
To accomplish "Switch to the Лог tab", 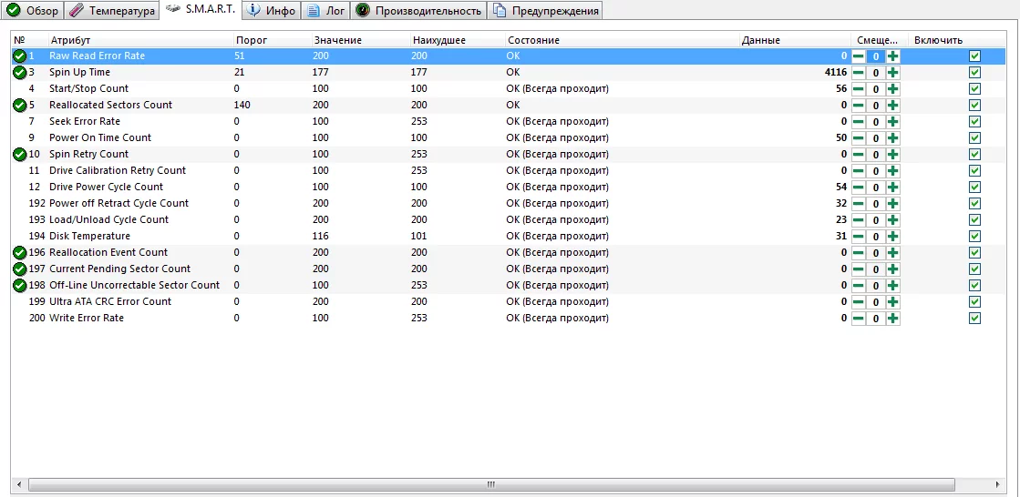I will tap(326, 10).
